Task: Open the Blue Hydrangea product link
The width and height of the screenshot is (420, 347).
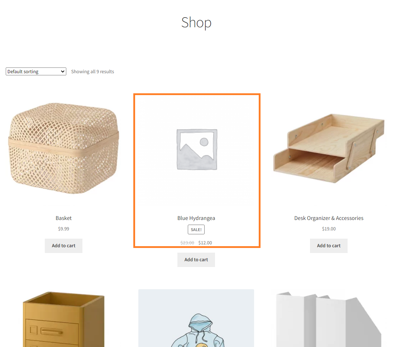Action: (x=196, y=218)
